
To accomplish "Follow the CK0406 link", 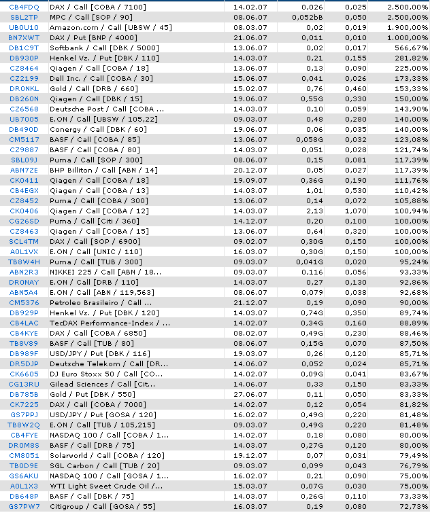I will (x=24, y=211).
